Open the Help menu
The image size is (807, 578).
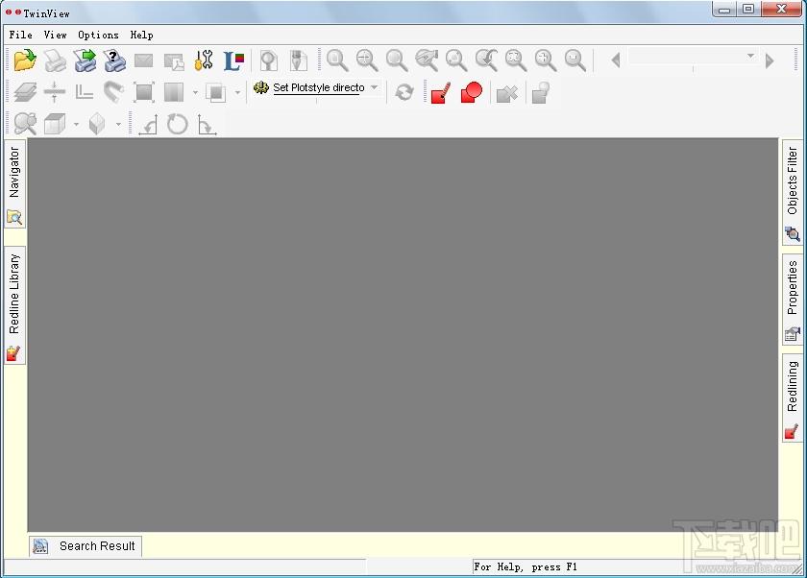pos(141,35)
